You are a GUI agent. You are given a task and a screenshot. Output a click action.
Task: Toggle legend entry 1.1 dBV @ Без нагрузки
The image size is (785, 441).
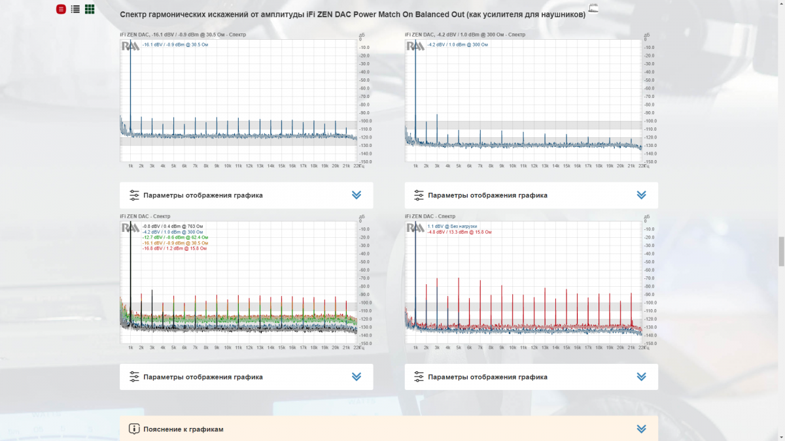point(452,226)
